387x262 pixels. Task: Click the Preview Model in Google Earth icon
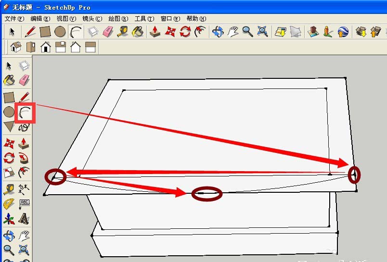pyautogui.click(x=328, y=32)
